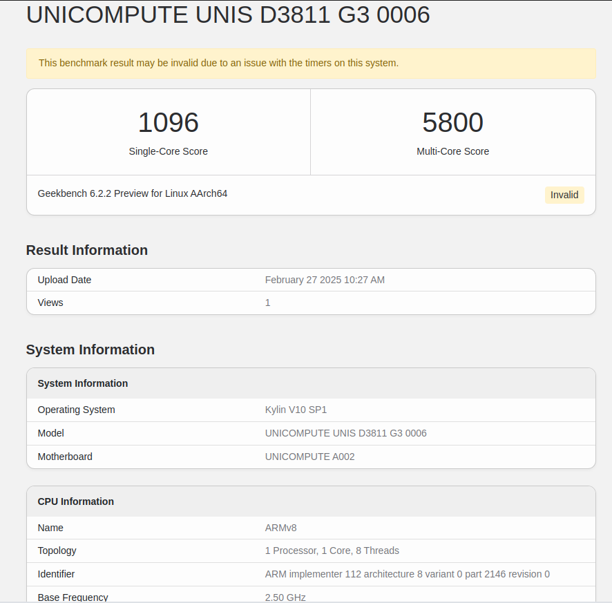Click the February 27 2025 upload date
Viewport: 612px width, 603px height.
click(x=325, y=280)
